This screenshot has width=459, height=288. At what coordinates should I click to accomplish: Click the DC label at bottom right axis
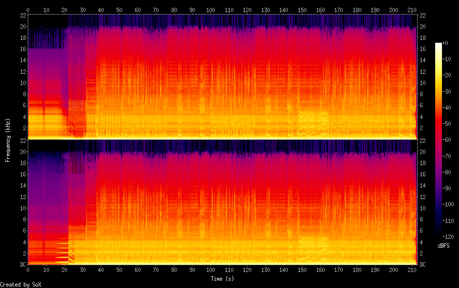tap(423, 265)
